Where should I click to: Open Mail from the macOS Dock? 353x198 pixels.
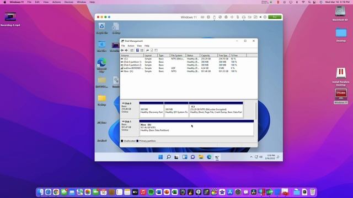pyautogui.click(x=72, y=192)
